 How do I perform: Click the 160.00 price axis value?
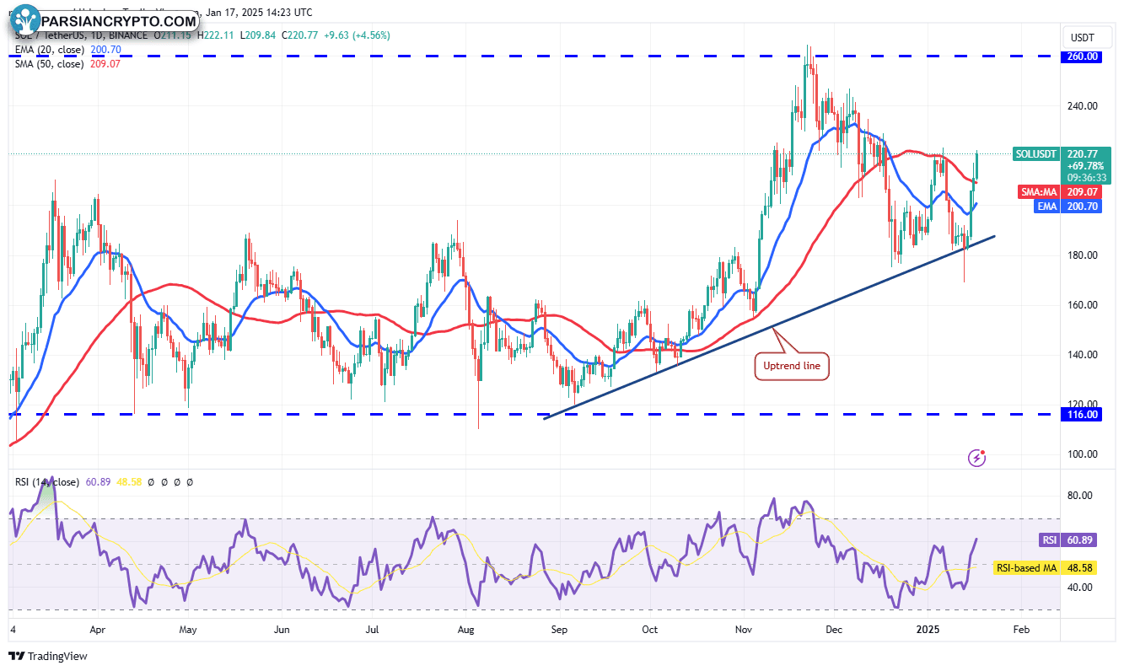coord(1084,305)
